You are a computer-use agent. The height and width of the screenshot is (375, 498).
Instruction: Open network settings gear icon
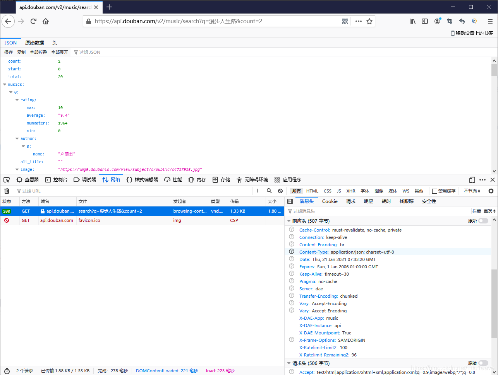[491, 191]
